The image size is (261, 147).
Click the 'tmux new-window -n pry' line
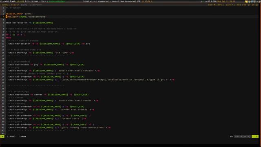pos(46,65)
